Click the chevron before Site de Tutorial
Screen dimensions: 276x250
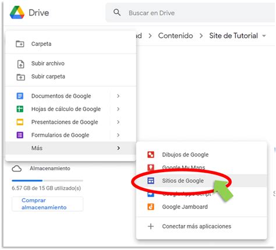(201, 36)
